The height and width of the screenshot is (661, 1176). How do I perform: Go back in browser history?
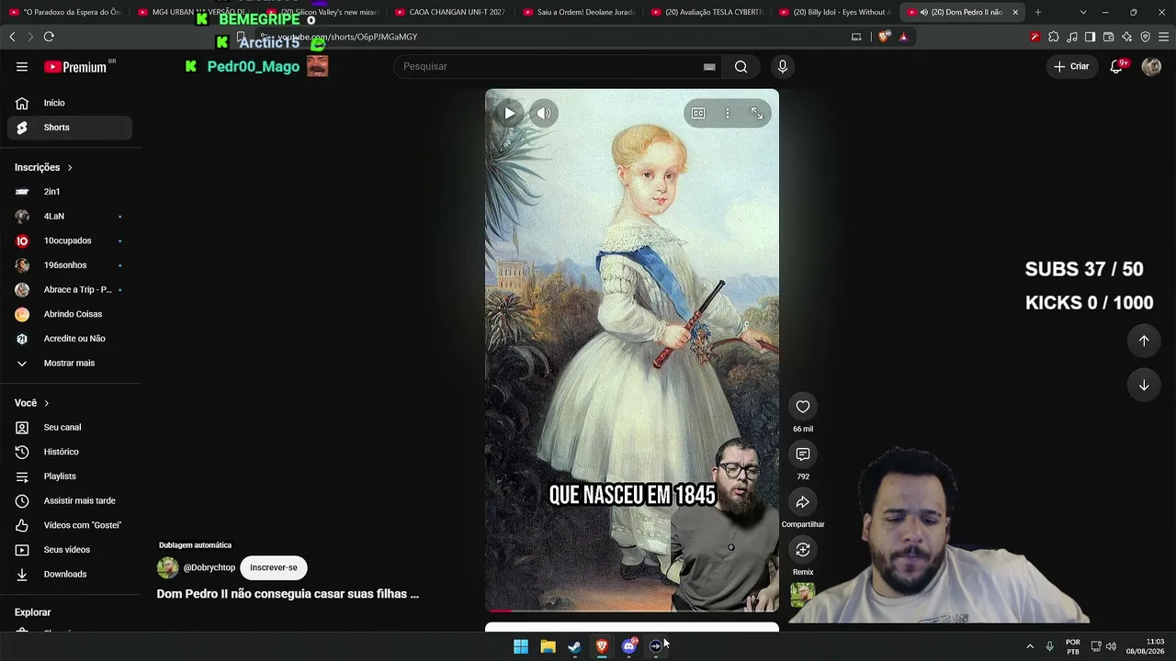pyautogui.click(x=12, y=37)
